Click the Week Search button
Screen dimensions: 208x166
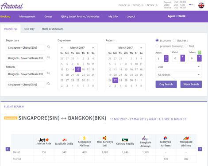(191, 84)
